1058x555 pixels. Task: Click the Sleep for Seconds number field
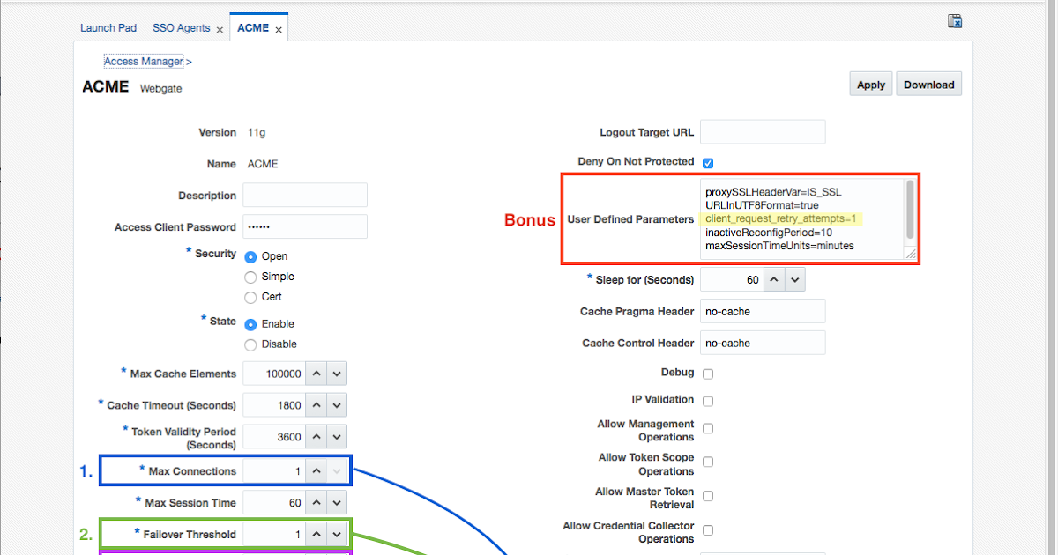click(x=732, y=279)
